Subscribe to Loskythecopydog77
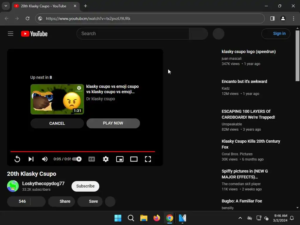 85,186
